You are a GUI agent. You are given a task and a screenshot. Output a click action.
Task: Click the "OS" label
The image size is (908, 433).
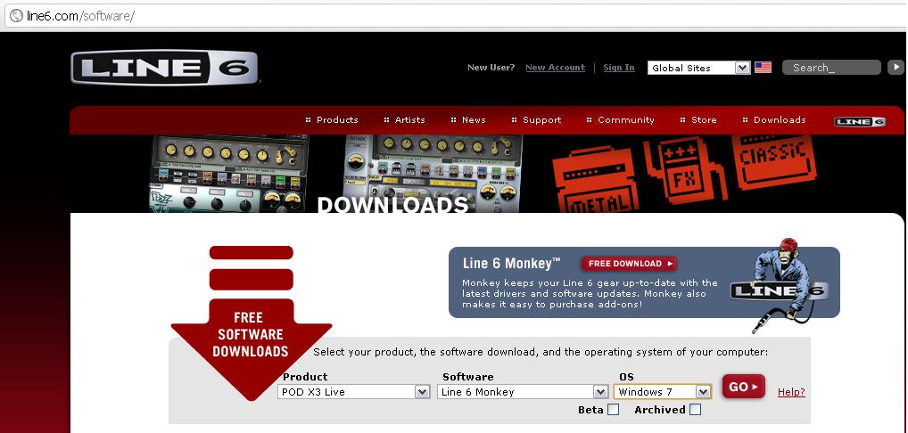[626, 377]
